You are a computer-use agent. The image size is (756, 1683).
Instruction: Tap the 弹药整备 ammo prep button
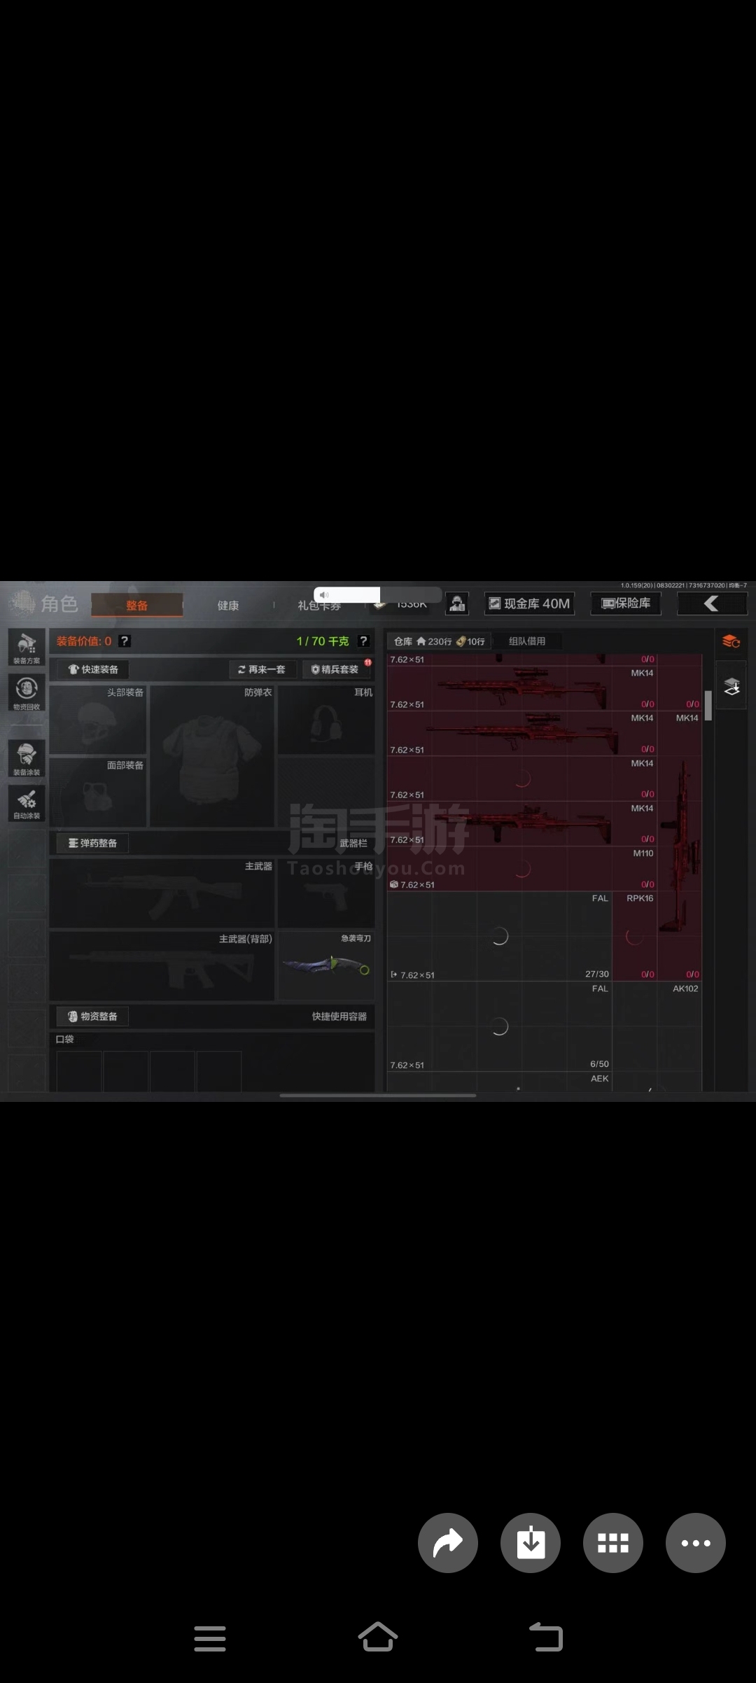92,843
